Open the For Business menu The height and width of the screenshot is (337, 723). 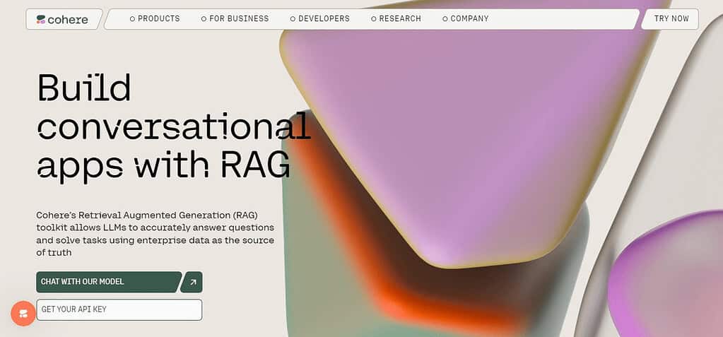(x=235, y=19)
